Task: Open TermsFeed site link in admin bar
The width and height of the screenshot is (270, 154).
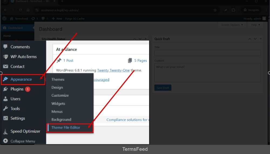Action: pyautogui.click(x=19, y=19)
